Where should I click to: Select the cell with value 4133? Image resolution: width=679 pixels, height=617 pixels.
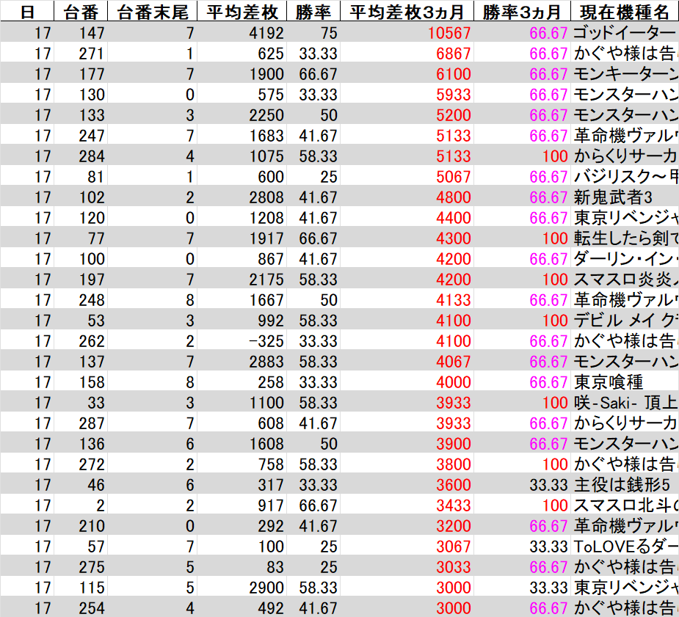(407, 300)
